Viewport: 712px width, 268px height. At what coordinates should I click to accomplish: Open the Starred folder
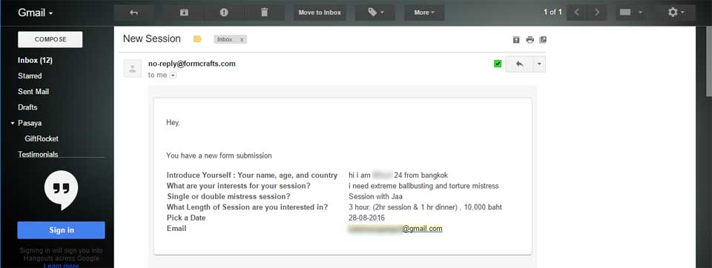point(30,76)
